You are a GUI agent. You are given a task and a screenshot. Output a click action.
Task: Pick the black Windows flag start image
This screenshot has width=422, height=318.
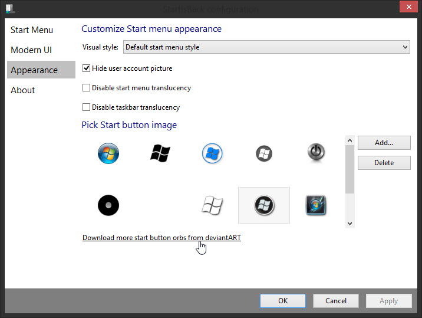point(160,153)
